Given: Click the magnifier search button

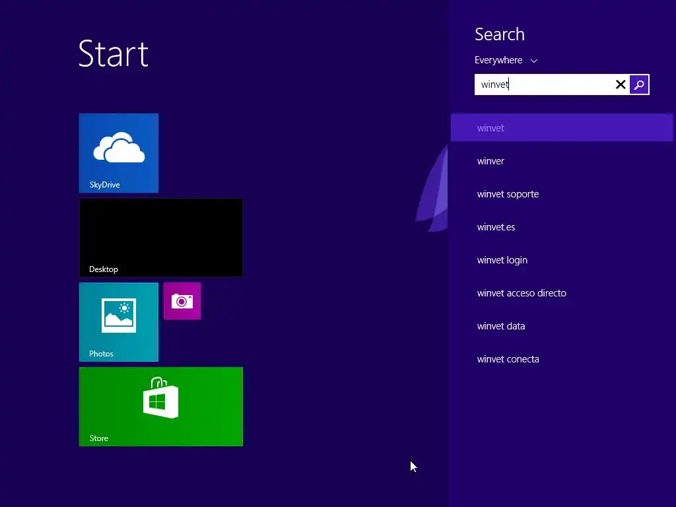Looking at the screenshot, I should point(639,84).
